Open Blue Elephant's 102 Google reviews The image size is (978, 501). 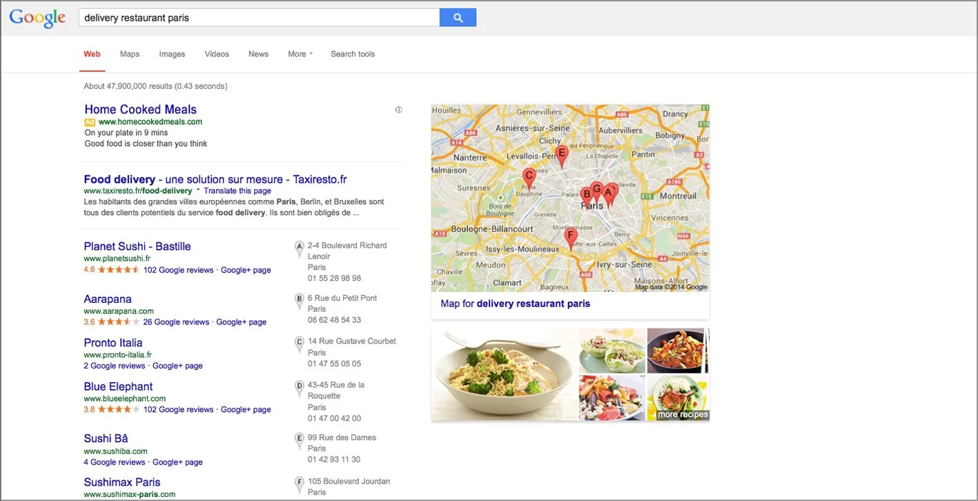[x=179, y=409]
